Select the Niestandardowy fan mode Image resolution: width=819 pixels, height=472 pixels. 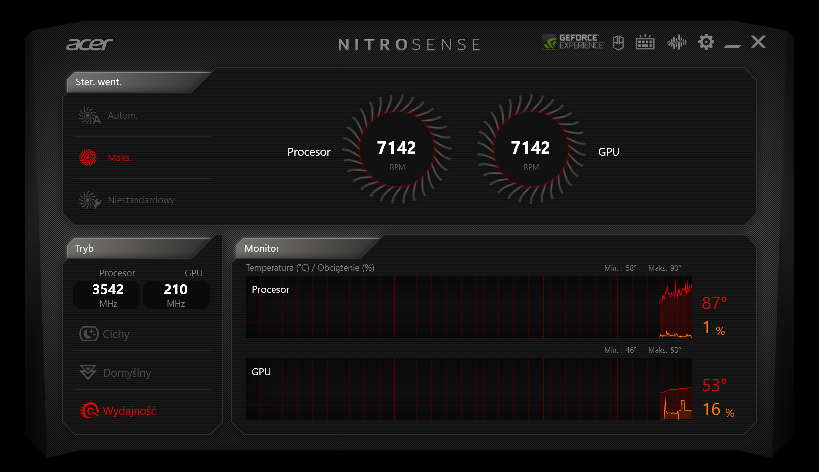point(143,200)
